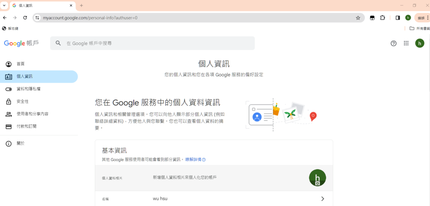The height and width of the screenshot is (206, 430).
Task: Open the Chrome menu three dots
Action: click(x=428, y=18)
